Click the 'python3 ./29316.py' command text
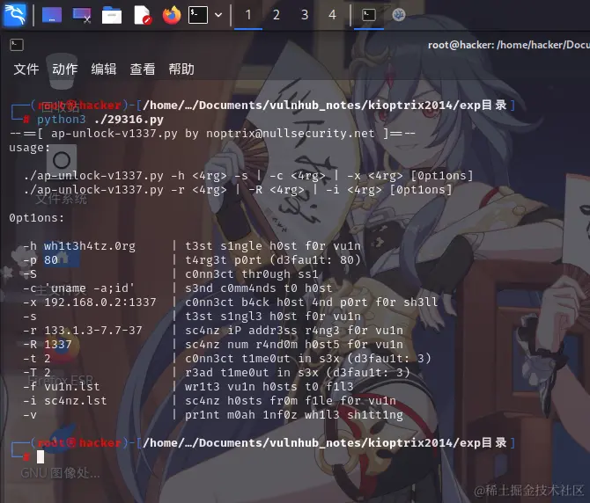Viewport: 590px width, 503px height. (x=100, y=120)
